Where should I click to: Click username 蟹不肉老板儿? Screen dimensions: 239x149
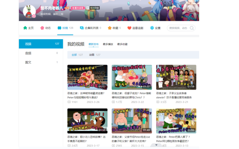click(x=52, y=8)
